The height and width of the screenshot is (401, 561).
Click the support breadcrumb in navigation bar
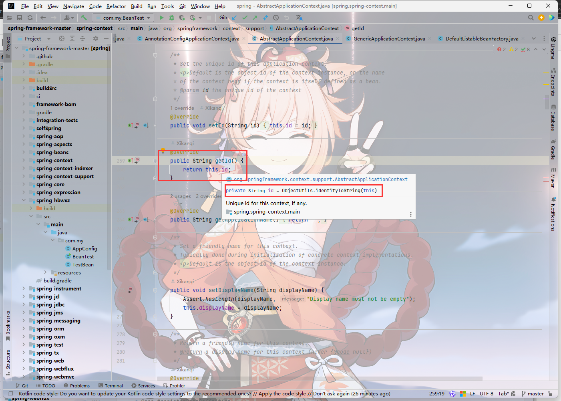(x=255, y=28)
